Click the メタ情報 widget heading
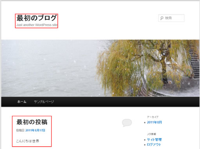 tap(152, 134)
